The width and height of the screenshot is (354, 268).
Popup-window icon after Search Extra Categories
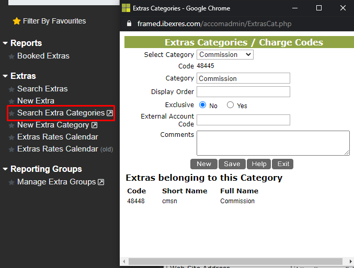[110, 113]
